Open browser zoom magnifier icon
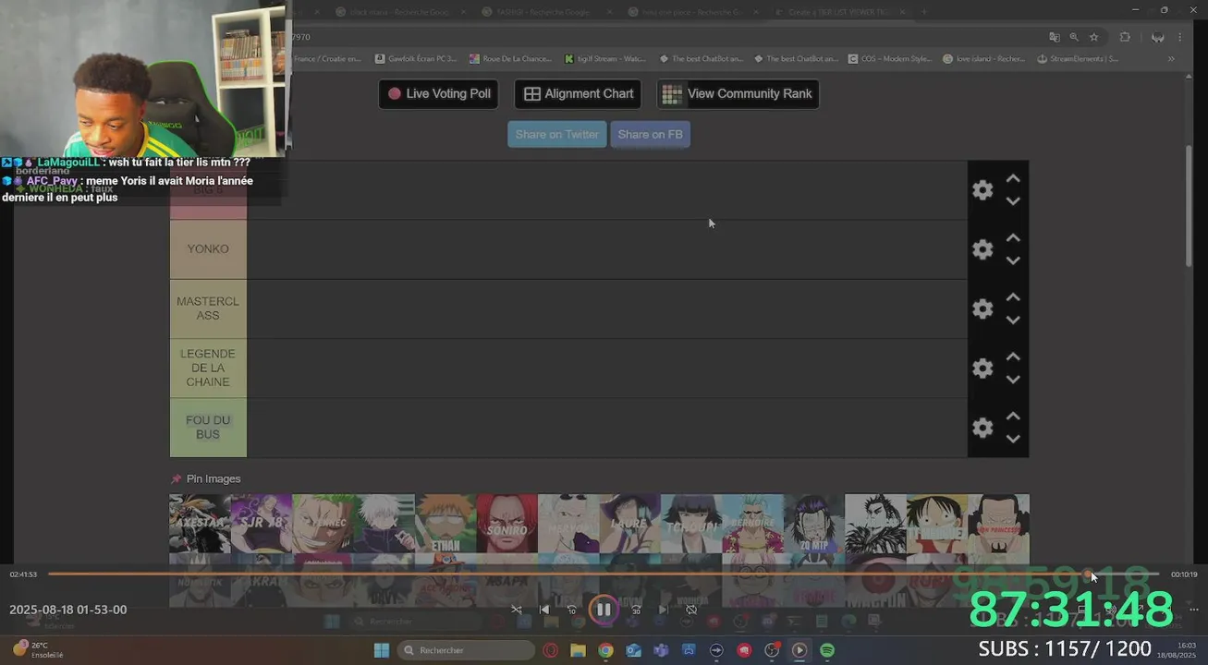 pos(1074,37)
